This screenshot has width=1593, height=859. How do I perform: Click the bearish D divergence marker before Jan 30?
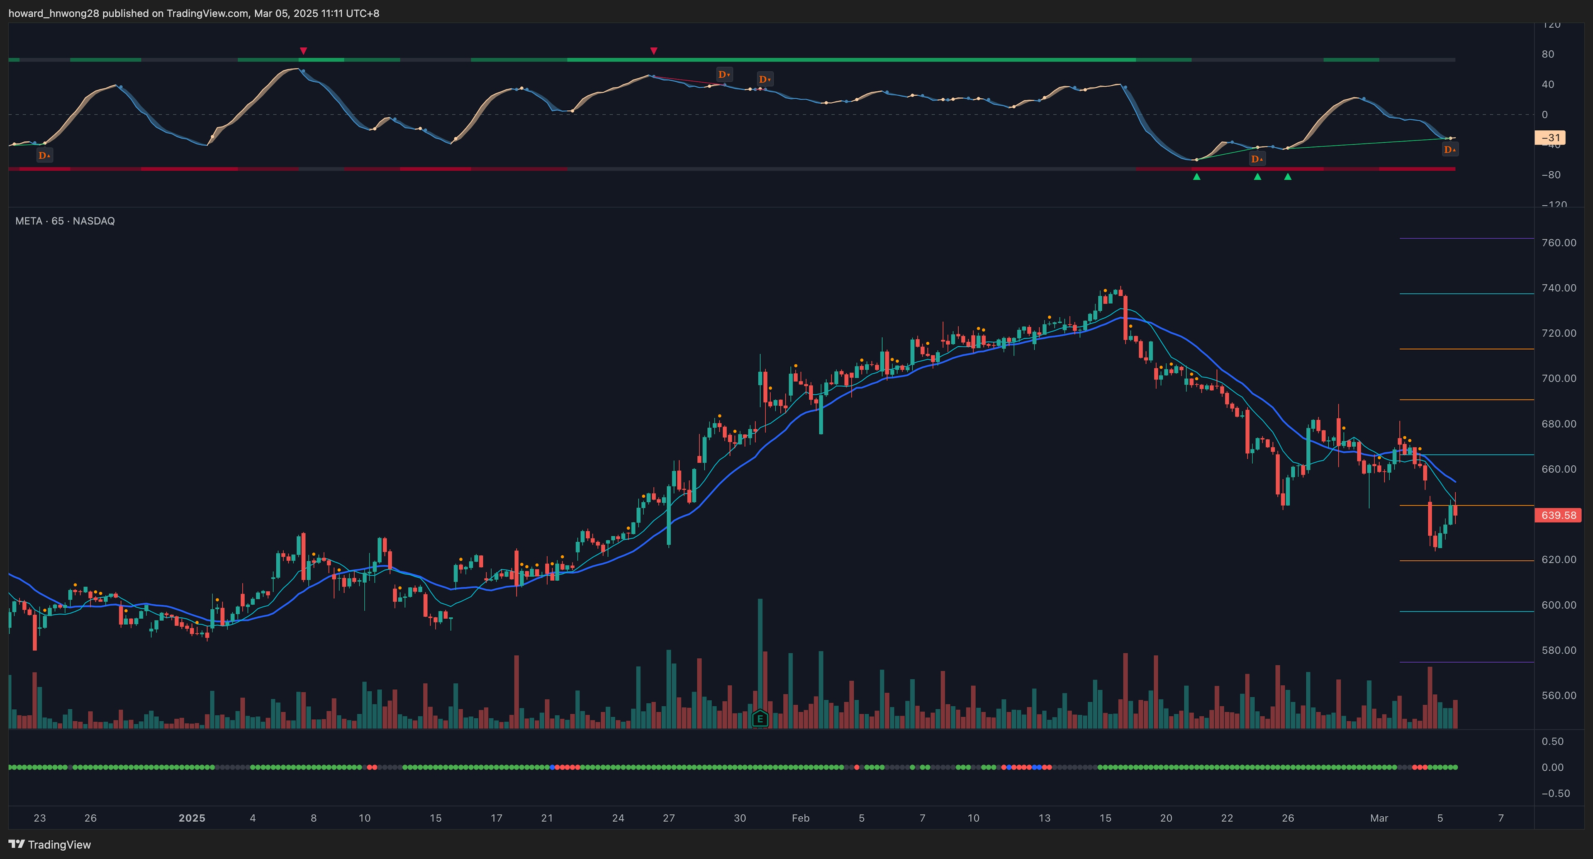pyautogui.click(x=724, y=74)
